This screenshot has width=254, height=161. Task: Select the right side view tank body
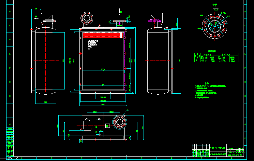pyautogui.click(x=158, y=61)
